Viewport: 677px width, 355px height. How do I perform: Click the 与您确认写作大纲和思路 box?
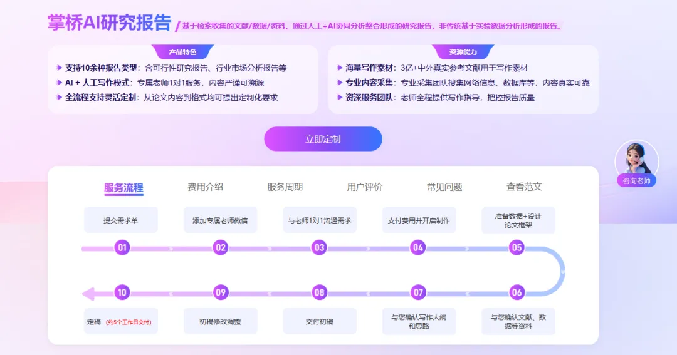419,321
